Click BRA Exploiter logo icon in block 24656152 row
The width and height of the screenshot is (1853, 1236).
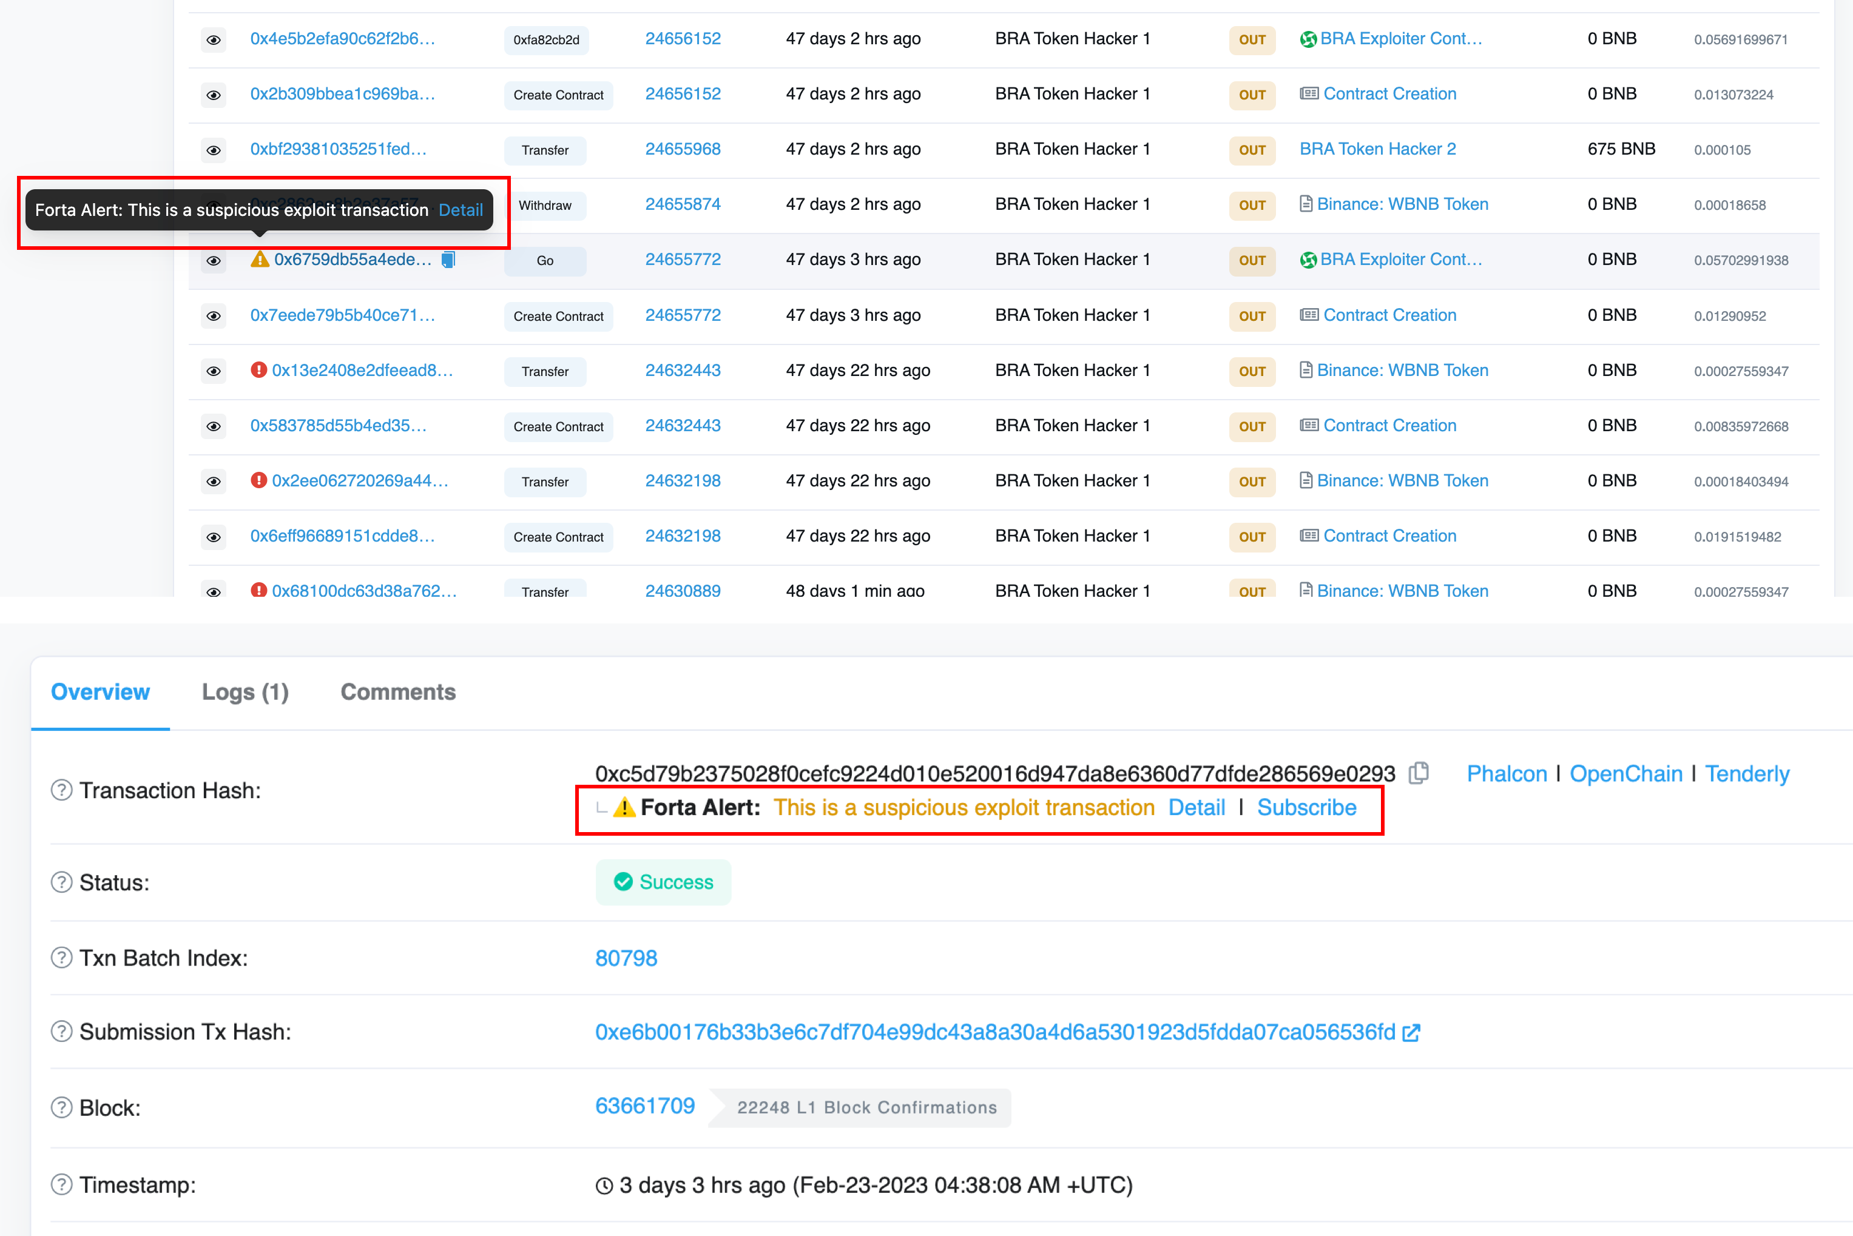tap(1308, 39)
